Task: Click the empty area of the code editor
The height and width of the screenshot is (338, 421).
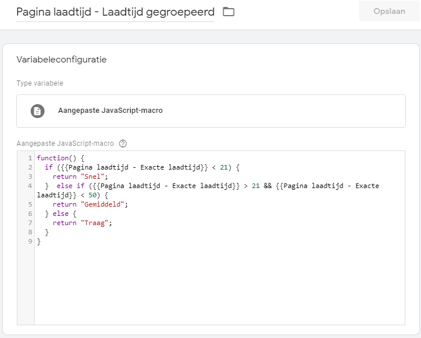Action: point(220,285)
